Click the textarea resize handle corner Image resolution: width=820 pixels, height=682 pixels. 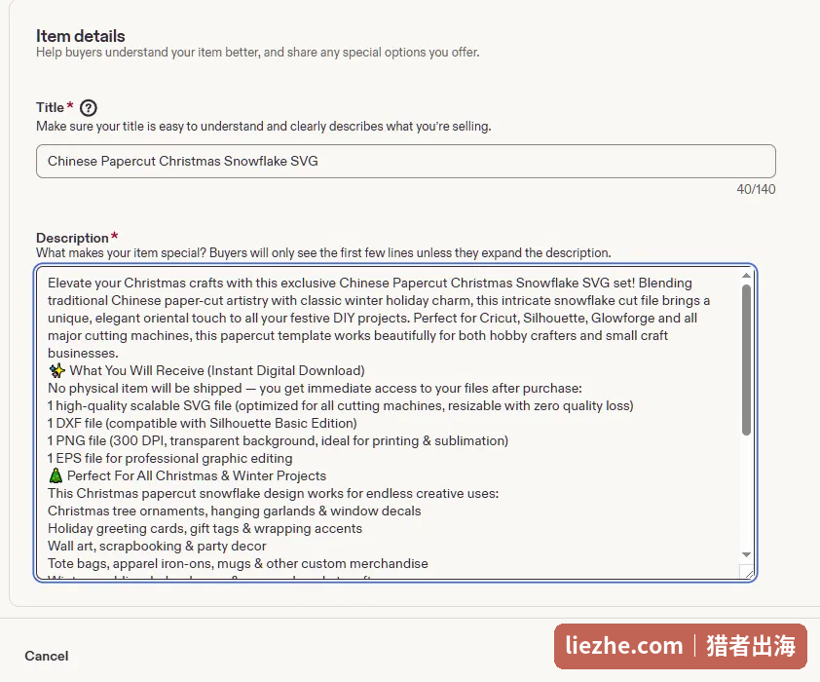pos(748,573)
